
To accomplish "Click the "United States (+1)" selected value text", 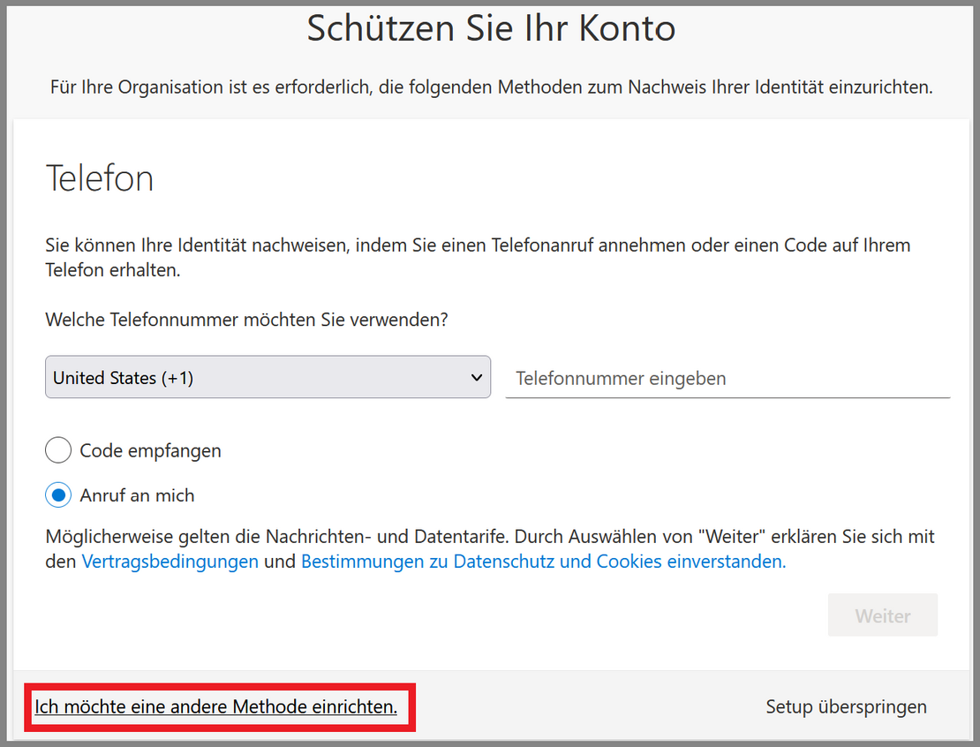I will click(124, 378).
